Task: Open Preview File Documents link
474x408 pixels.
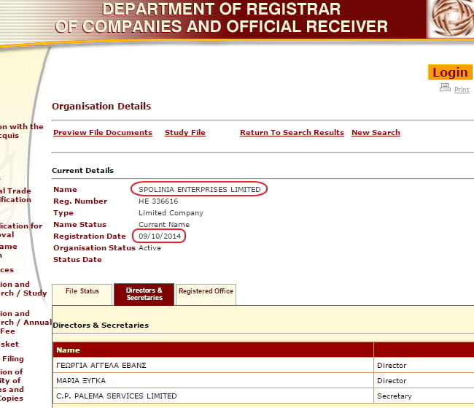Action: (x=103, y=133)
